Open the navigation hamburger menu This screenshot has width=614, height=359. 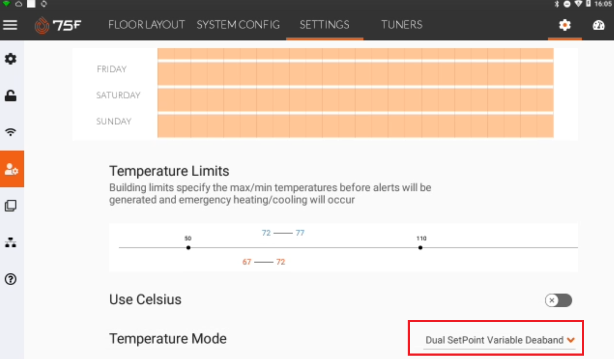click(10, 25)
